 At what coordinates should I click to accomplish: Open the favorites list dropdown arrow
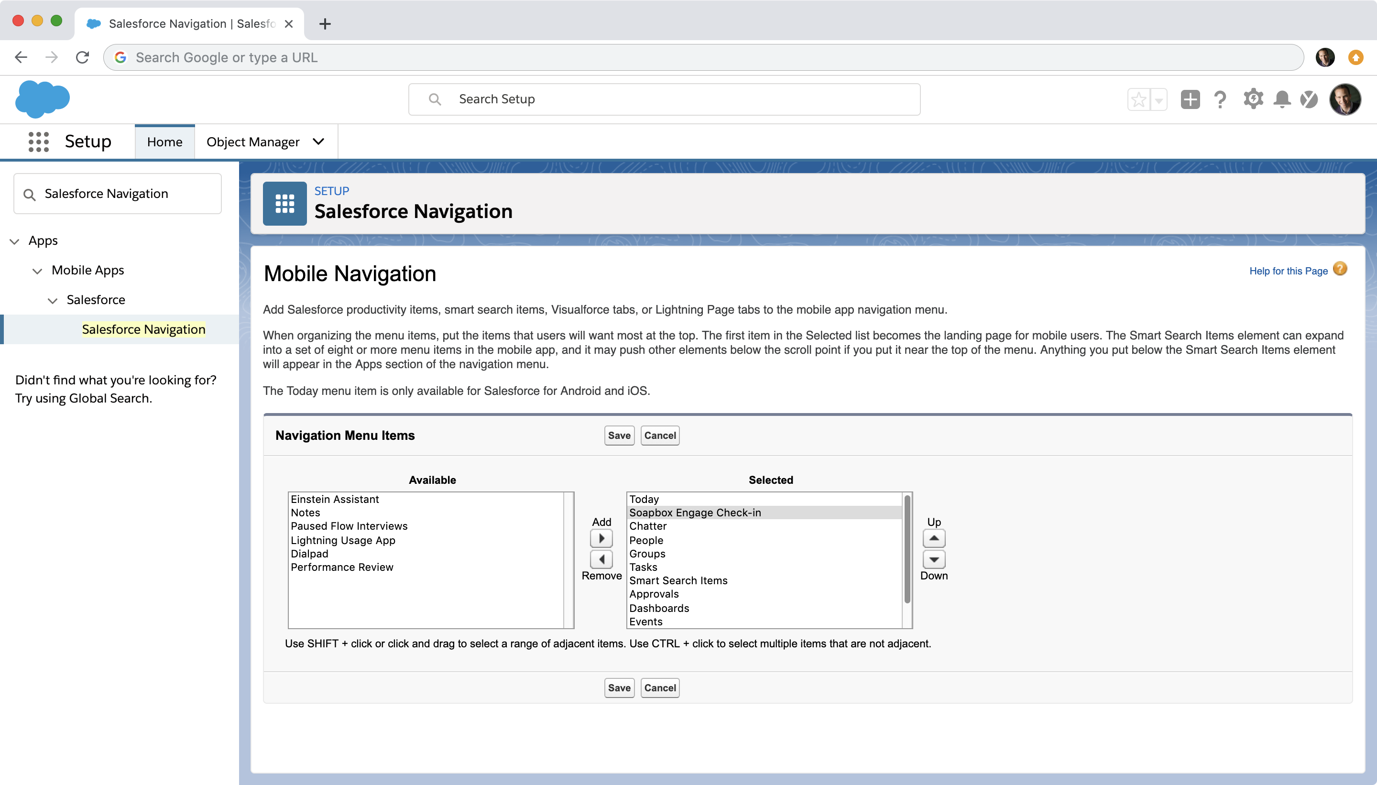[x=1158, y=100]
